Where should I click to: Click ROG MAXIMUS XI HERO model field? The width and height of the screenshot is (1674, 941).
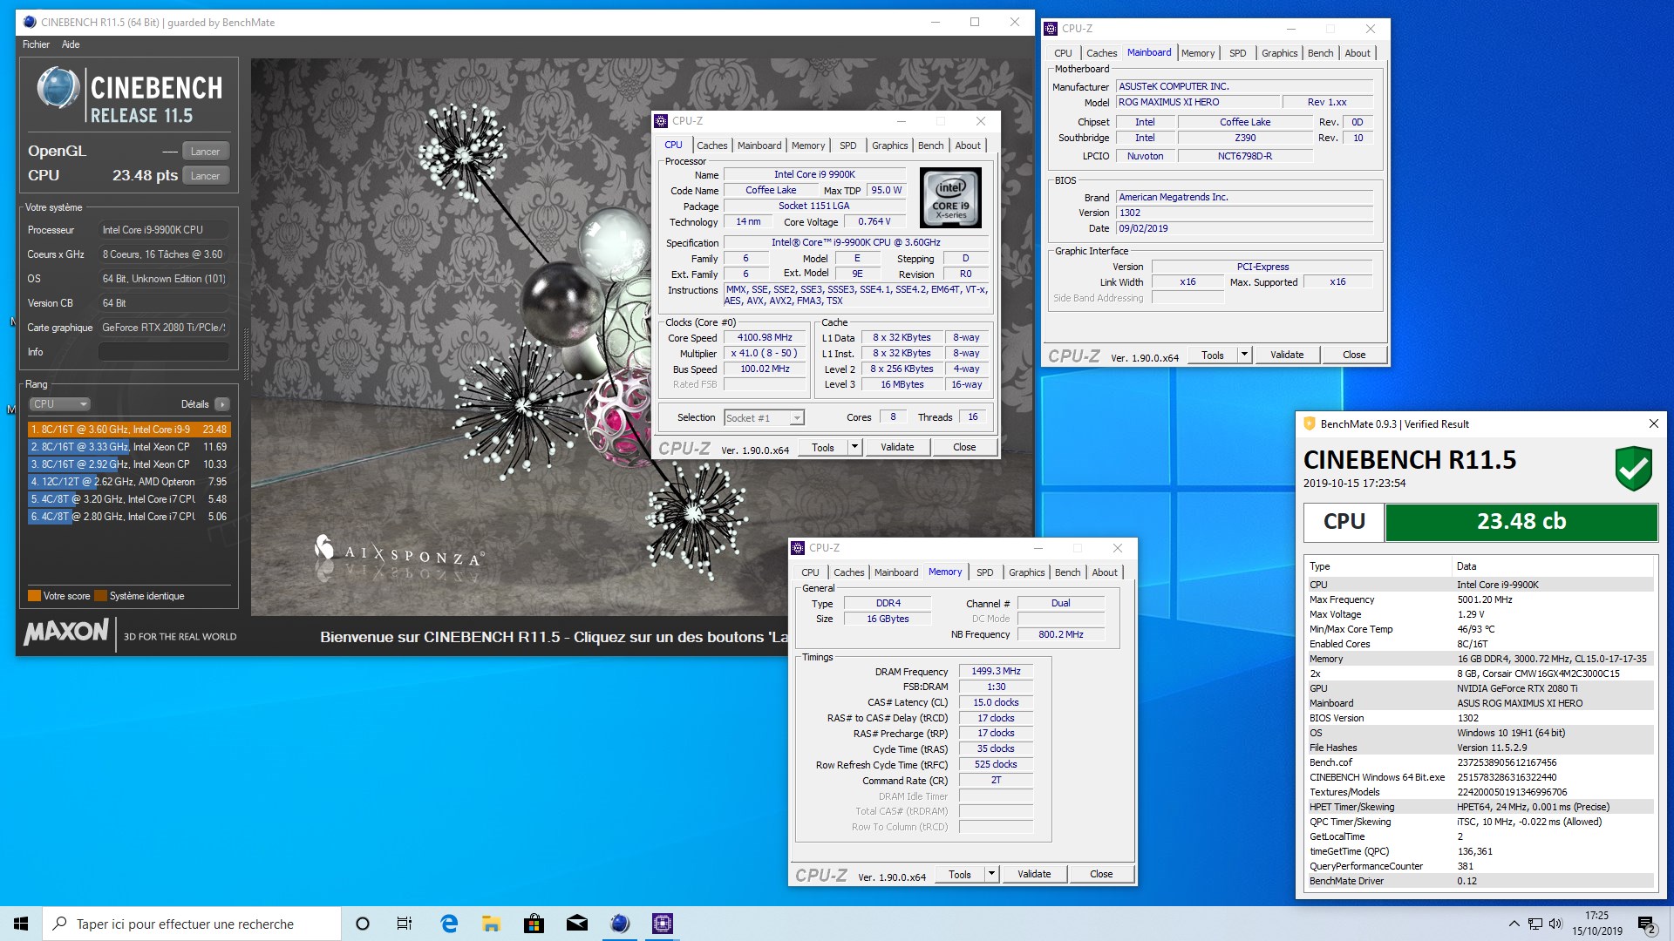tap(1198, 102)
